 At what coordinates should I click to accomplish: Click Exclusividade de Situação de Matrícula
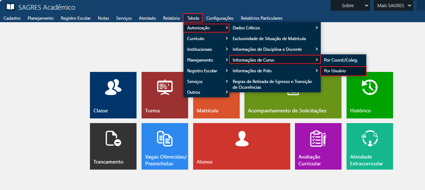pos(269,39)
